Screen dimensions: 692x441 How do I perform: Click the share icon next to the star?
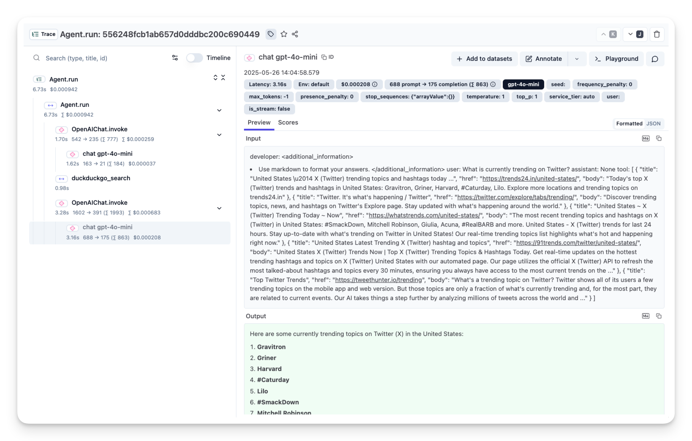pyautogui.click(x=295, y=34)
